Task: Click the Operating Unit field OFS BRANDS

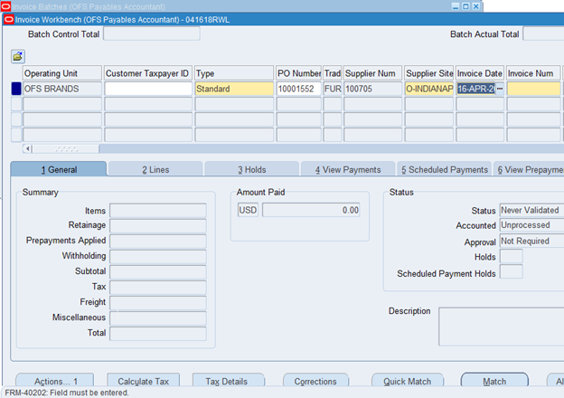Action: click(x=62, y=89)
